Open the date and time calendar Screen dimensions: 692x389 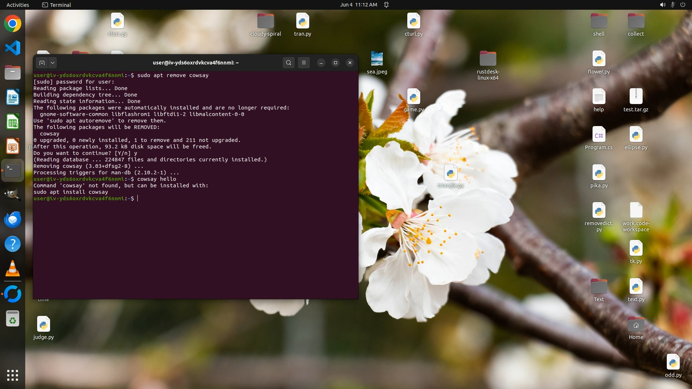pos(358,5)
